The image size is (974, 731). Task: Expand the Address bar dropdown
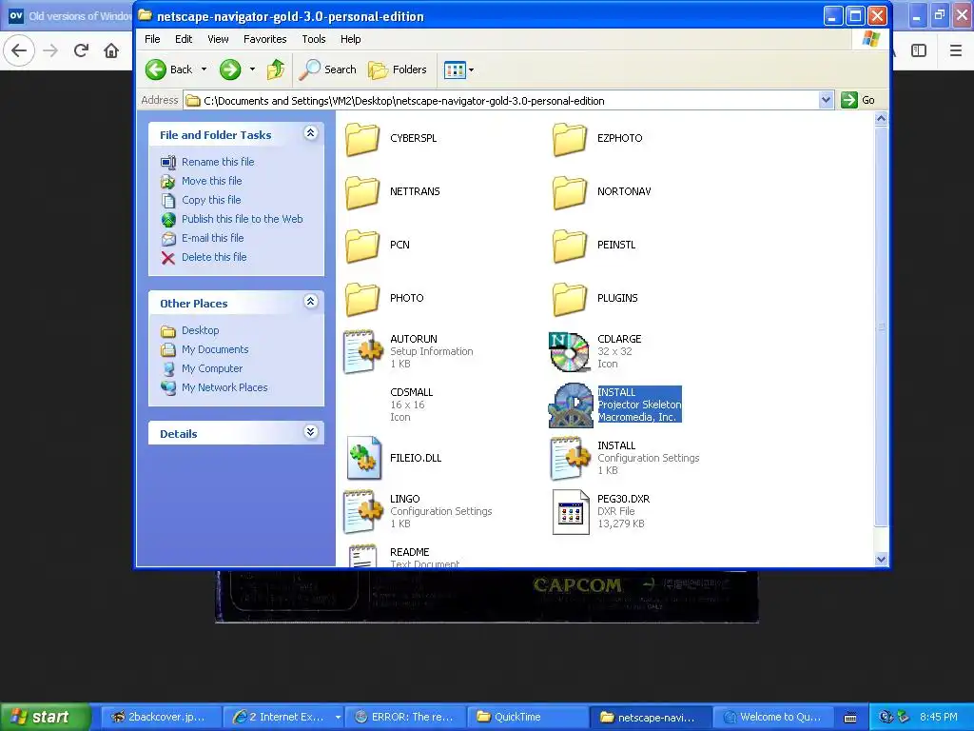tap(826, 100)
